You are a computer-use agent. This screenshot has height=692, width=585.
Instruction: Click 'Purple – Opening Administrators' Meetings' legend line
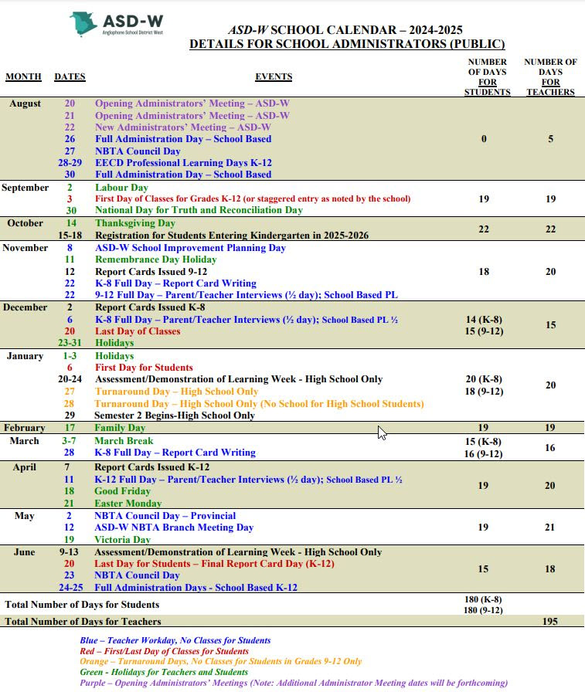click(x=294, y=683)
